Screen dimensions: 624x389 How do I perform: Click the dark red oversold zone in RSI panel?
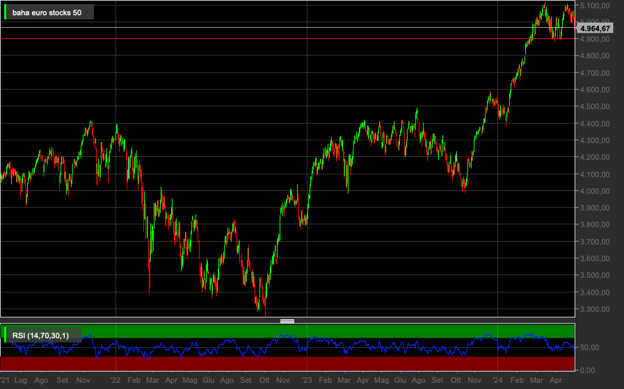click(287, 363)
